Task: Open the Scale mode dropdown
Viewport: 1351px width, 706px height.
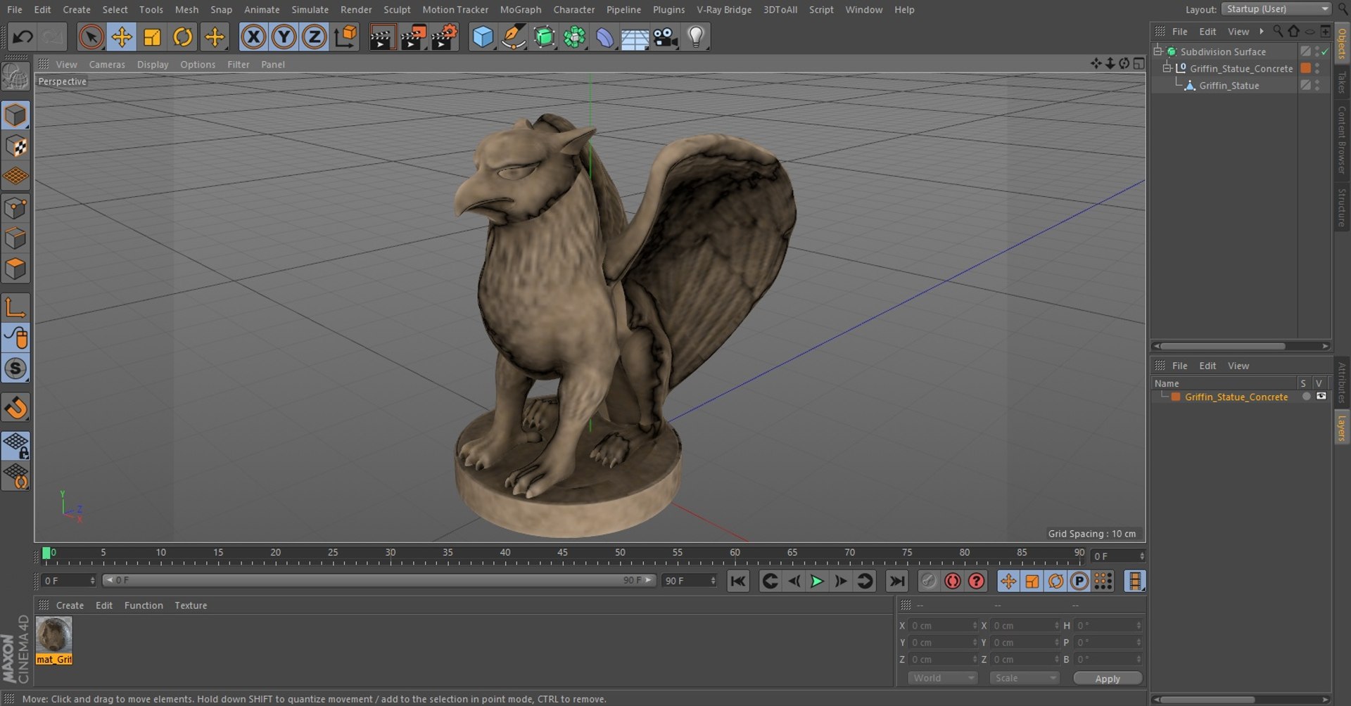Action: tap(1025, 679)
